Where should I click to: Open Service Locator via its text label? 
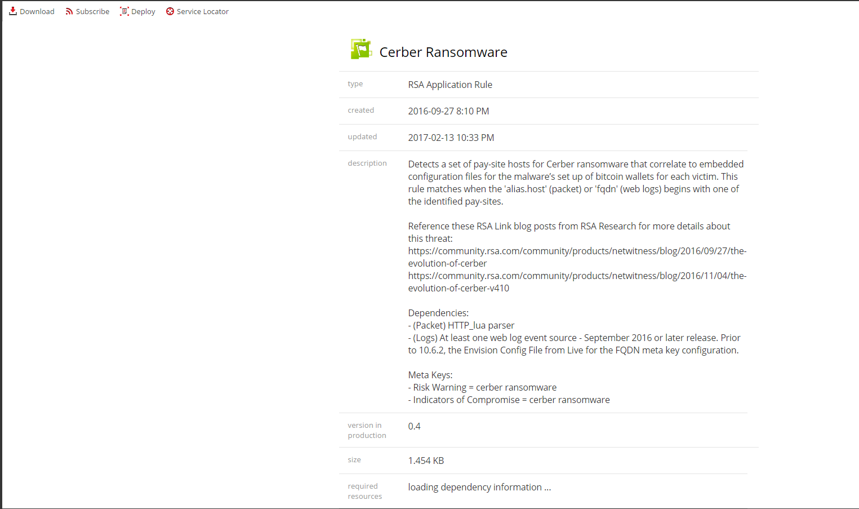point(202,11)
